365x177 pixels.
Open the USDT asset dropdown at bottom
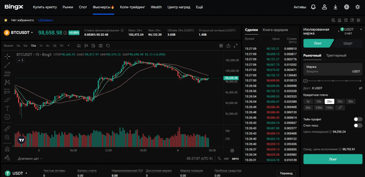(x=20, y=173)
